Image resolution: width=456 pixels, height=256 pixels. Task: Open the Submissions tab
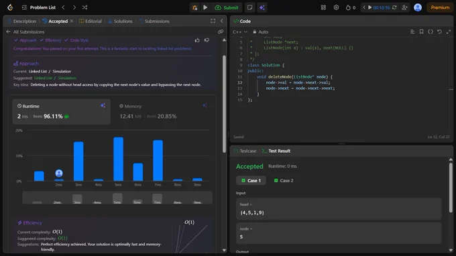154,21
